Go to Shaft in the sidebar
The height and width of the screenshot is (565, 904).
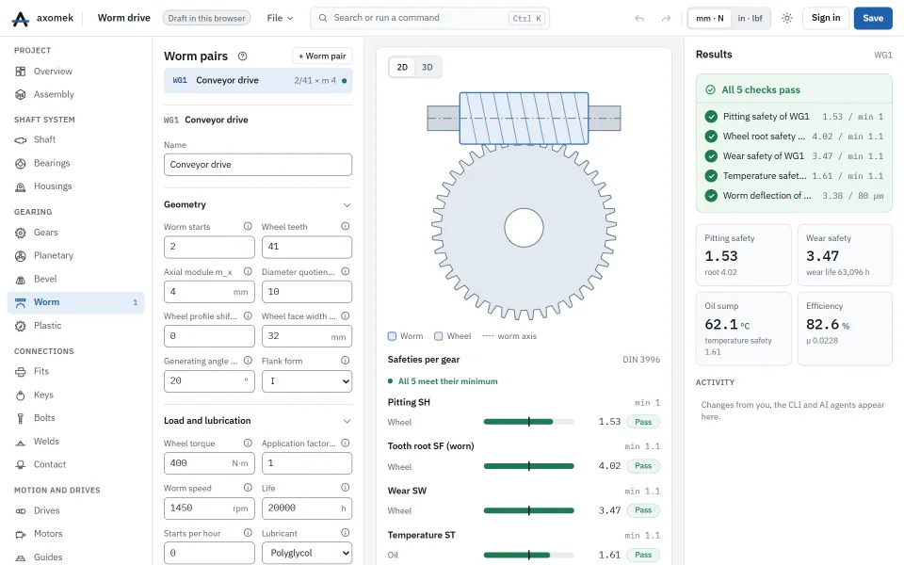[75, 139]
